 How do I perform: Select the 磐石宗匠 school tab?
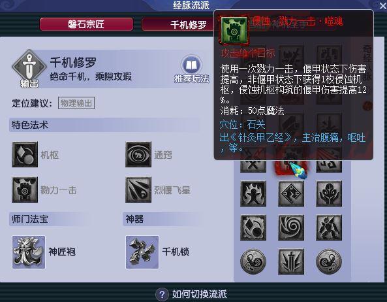pyautogui.click(x=86, y=24)
